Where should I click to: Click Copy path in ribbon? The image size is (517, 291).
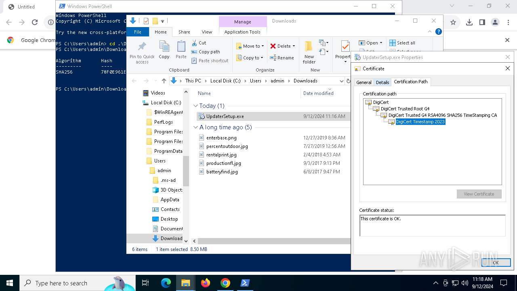(206, 52)
